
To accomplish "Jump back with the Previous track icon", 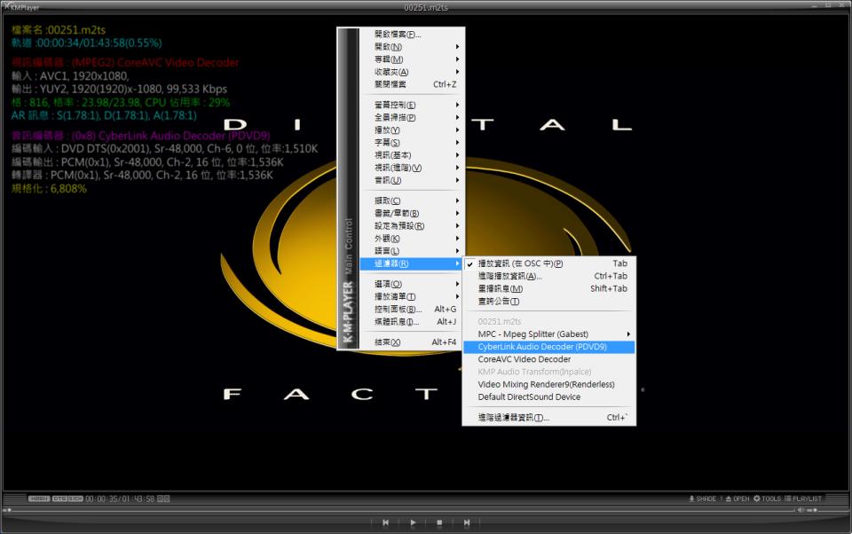I will point(385,522).
